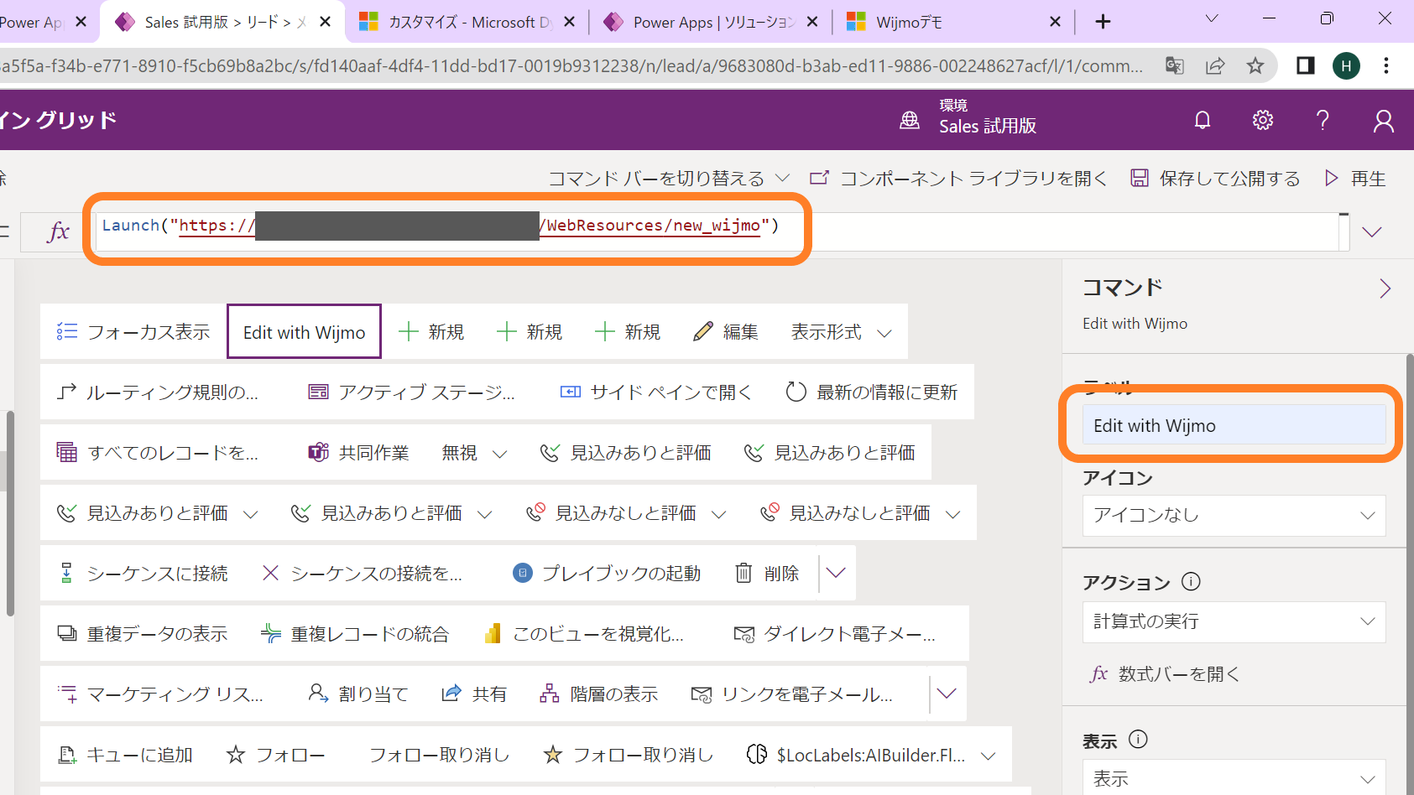Screen dimensions: 1414x795
Task: Expand the chevron after リンクを電子メール
Action: click(947, 694)
